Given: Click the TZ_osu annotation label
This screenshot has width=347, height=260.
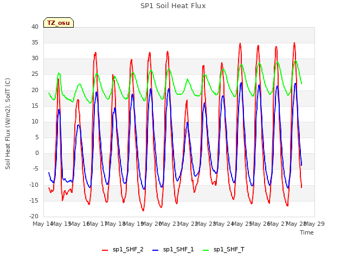Looking at the screenshot, I should (x=59, y=23).
